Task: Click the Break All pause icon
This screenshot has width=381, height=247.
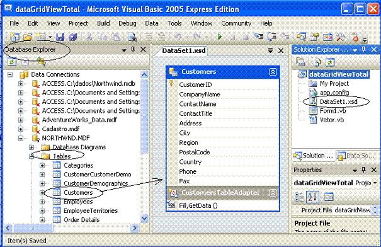Action: coord(233,37)
